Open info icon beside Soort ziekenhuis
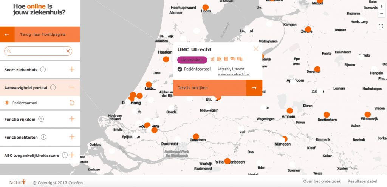Image resolution: width=387 pixels, height=187 pixels. [43, 69]
